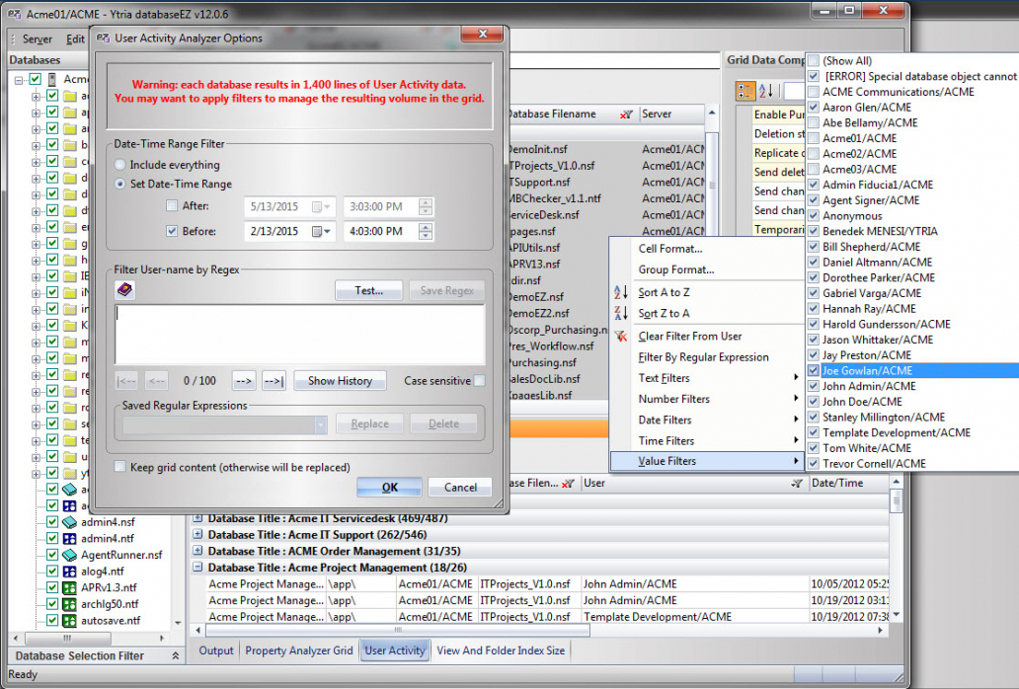Click the admin4.ntf template icon
This screenshot has height=689, width=1019.
click(x=69, y=538)
